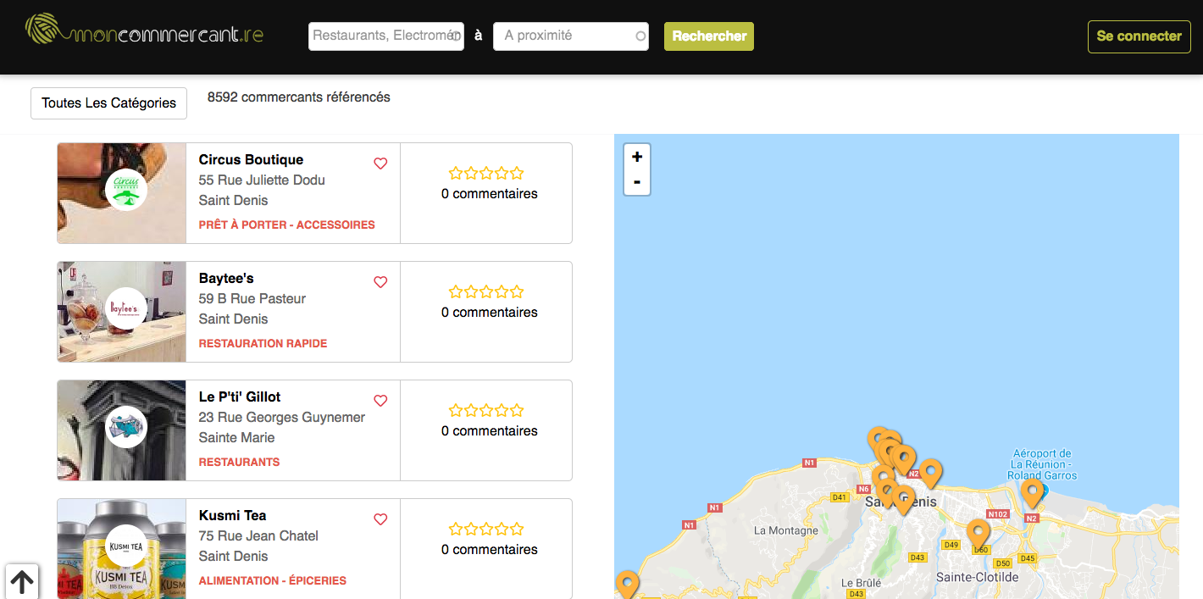View Le P'ti' Gillot's 0 commentaires

(x=490, y=431)
